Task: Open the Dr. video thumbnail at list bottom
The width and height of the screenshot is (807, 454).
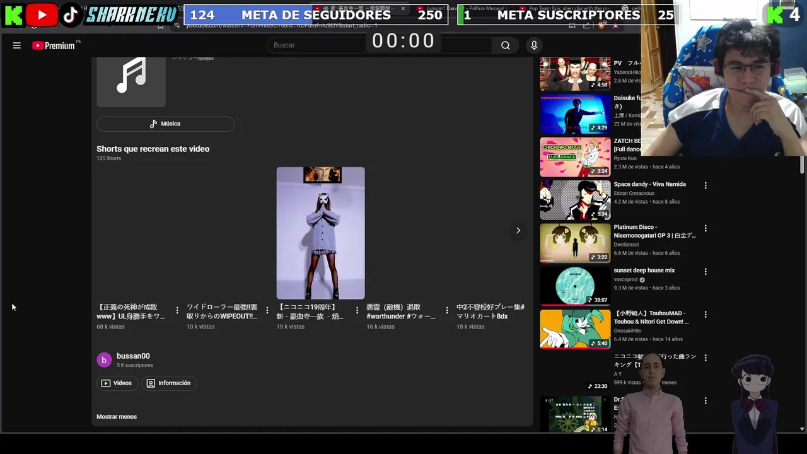Action: point(575,414)
